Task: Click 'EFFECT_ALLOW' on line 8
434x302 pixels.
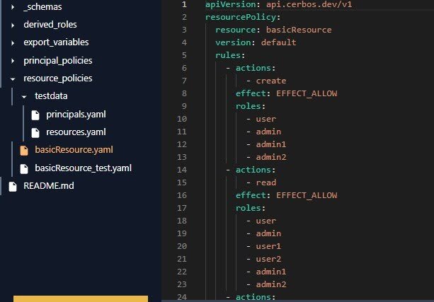Action: tap(307, 93)
